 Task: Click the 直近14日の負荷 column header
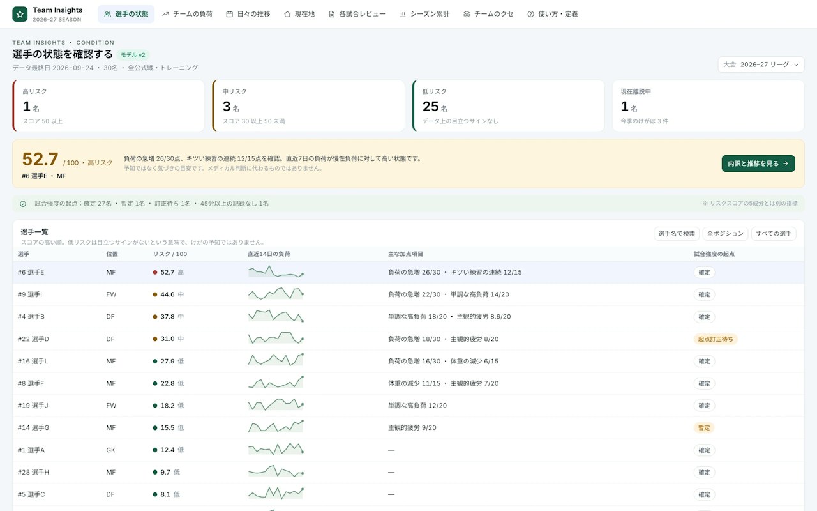[x=269, y=254]
